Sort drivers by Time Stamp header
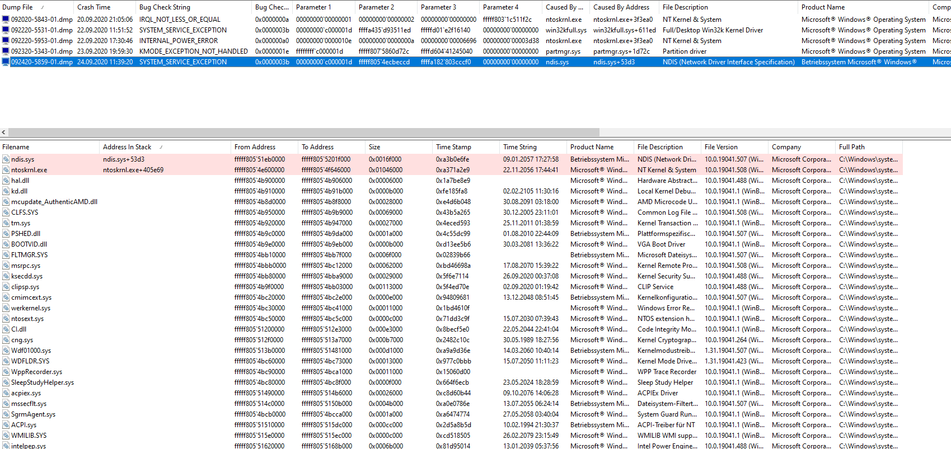 point(466,147)
